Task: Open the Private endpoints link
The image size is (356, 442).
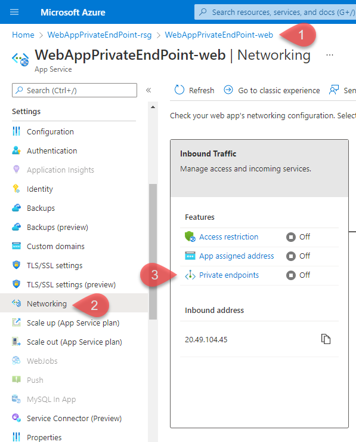Action: pos(229,275)
